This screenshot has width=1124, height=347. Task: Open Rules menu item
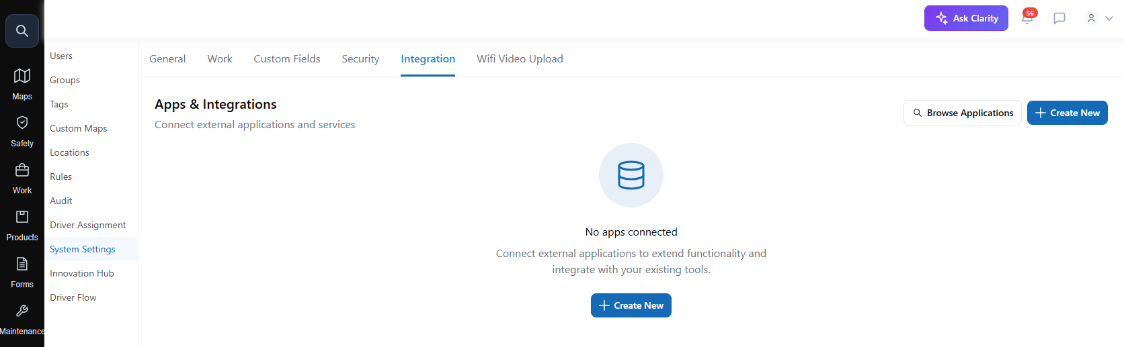click(x=91, y=177)
